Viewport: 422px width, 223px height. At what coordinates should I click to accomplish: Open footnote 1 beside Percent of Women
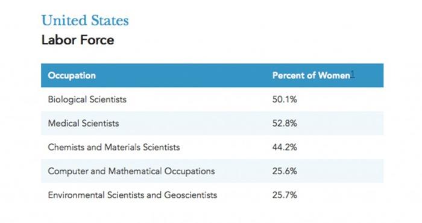[353, 74]
